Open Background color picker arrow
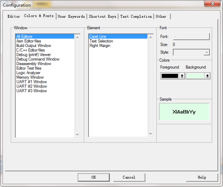This screenshot has height=187, width=223. (207, 76)
